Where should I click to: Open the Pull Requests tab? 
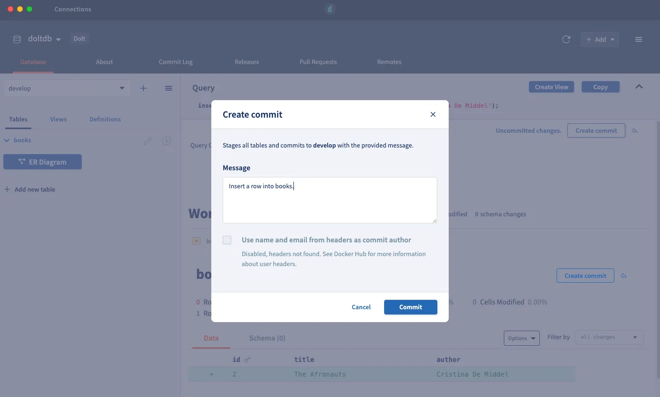pos(318,62)
